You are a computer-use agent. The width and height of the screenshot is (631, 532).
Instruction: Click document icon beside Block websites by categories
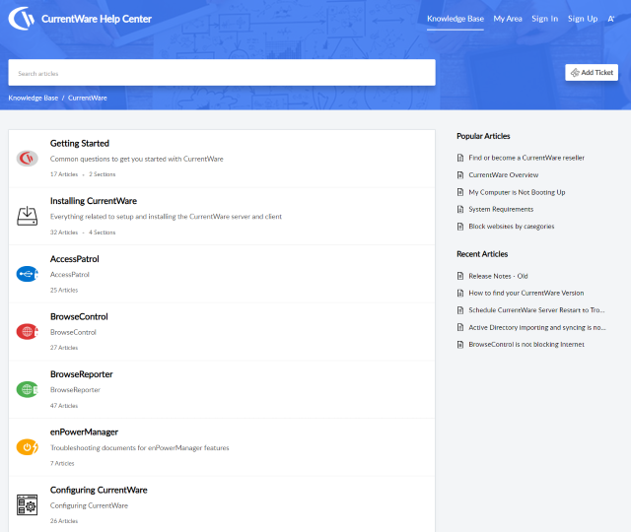(x=460, y=227)
